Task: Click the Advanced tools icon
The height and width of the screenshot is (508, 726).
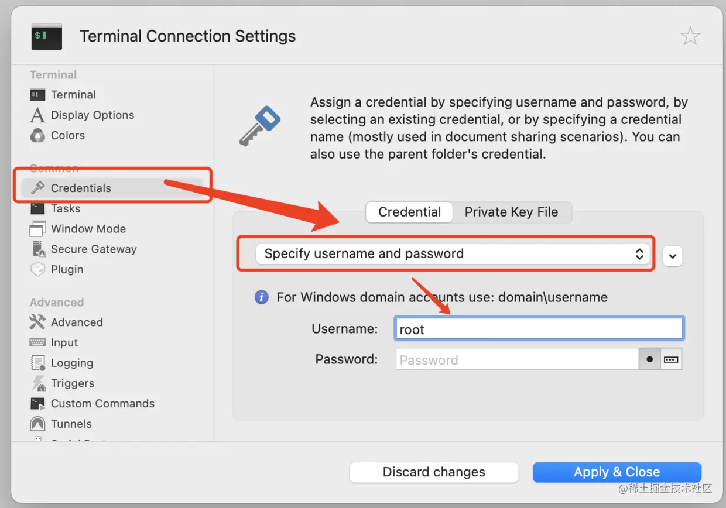Action: tap(37, 322)
